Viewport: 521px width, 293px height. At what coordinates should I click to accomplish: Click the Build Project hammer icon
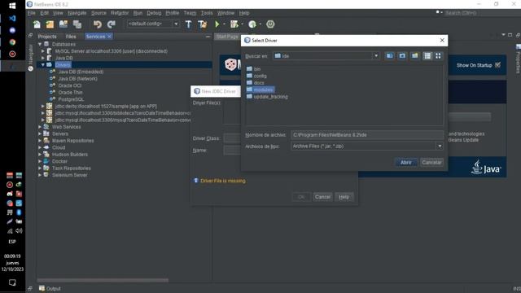point(188,24)
